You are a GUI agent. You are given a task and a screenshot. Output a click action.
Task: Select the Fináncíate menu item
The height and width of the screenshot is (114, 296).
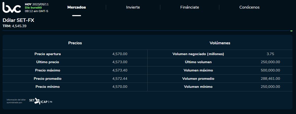[x=190, y=7]
